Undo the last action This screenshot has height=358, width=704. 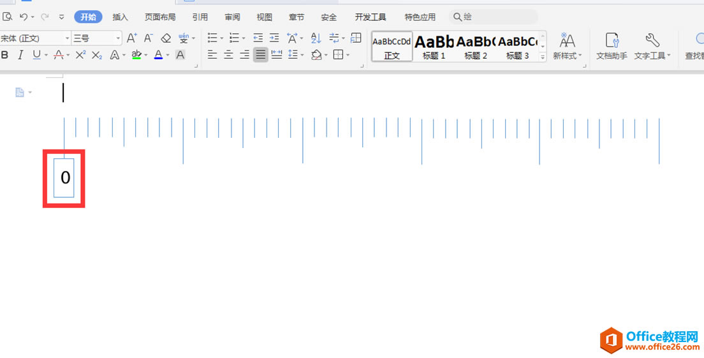coord(24,17)
